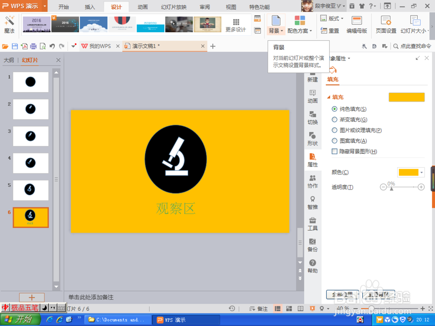Select slide 3 thumbnail in the panel
The width and height of the screenshot is (435, 326).
point(30,136)
